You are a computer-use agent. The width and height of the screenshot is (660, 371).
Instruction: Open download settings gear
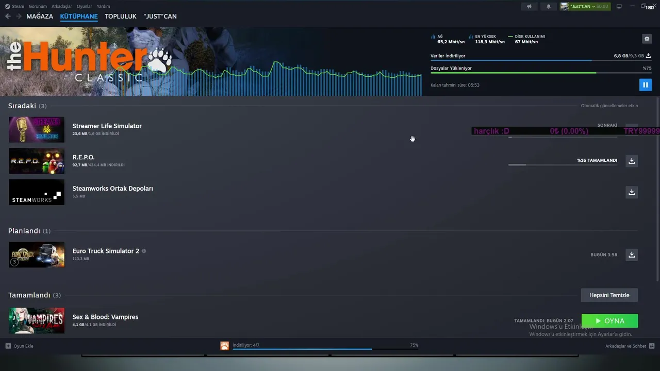click(647, 39)
